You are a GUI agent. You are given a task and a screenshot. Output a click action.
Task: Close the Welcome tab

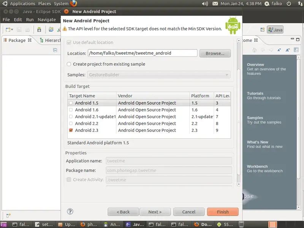coord(256,40)
